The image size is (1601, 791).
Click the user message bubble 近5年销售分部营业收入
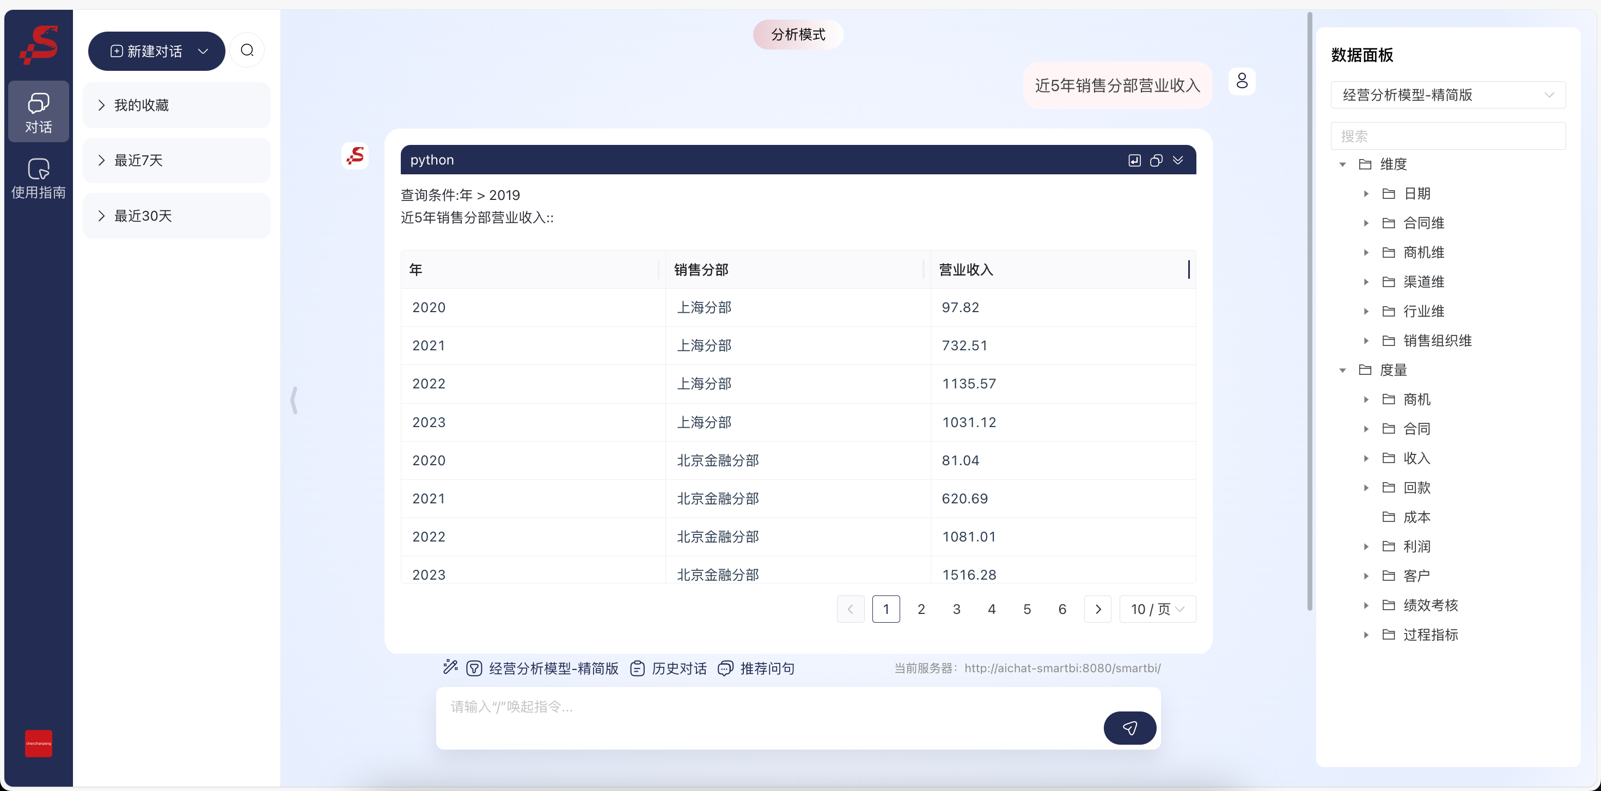coord(1117,85)
